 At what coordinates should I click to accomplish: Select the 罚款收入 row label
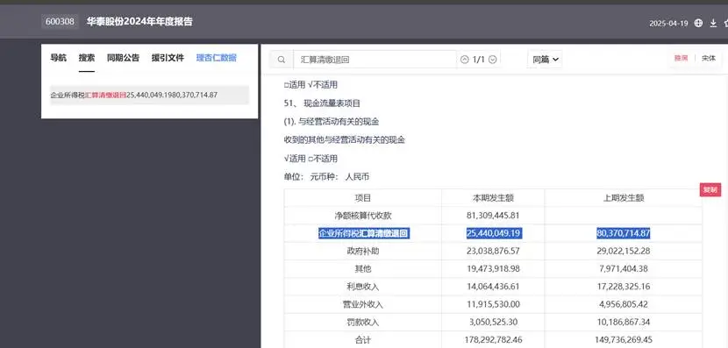pyautogui.click(x=363, y=322)
